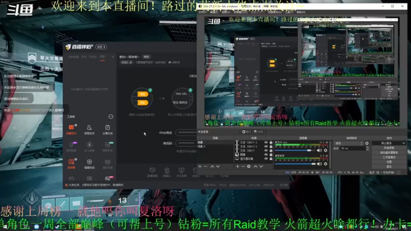Screen dimensions: 411x231
Task: Toggle visibility eye of 显示器采集 source
Action: point(266,159)
